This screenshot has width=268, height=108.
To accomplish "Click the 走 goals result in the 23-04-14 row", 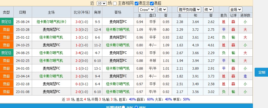I will 245,76.
